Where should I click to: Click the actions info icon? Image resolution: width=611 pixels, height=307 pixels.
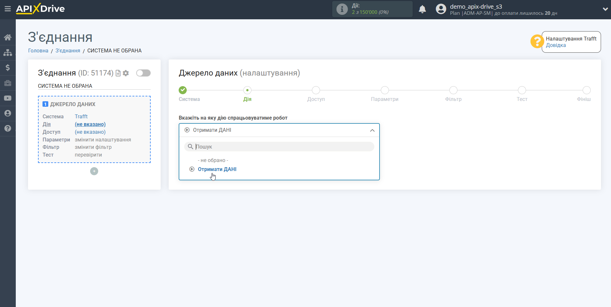click(x=342, y=9)
